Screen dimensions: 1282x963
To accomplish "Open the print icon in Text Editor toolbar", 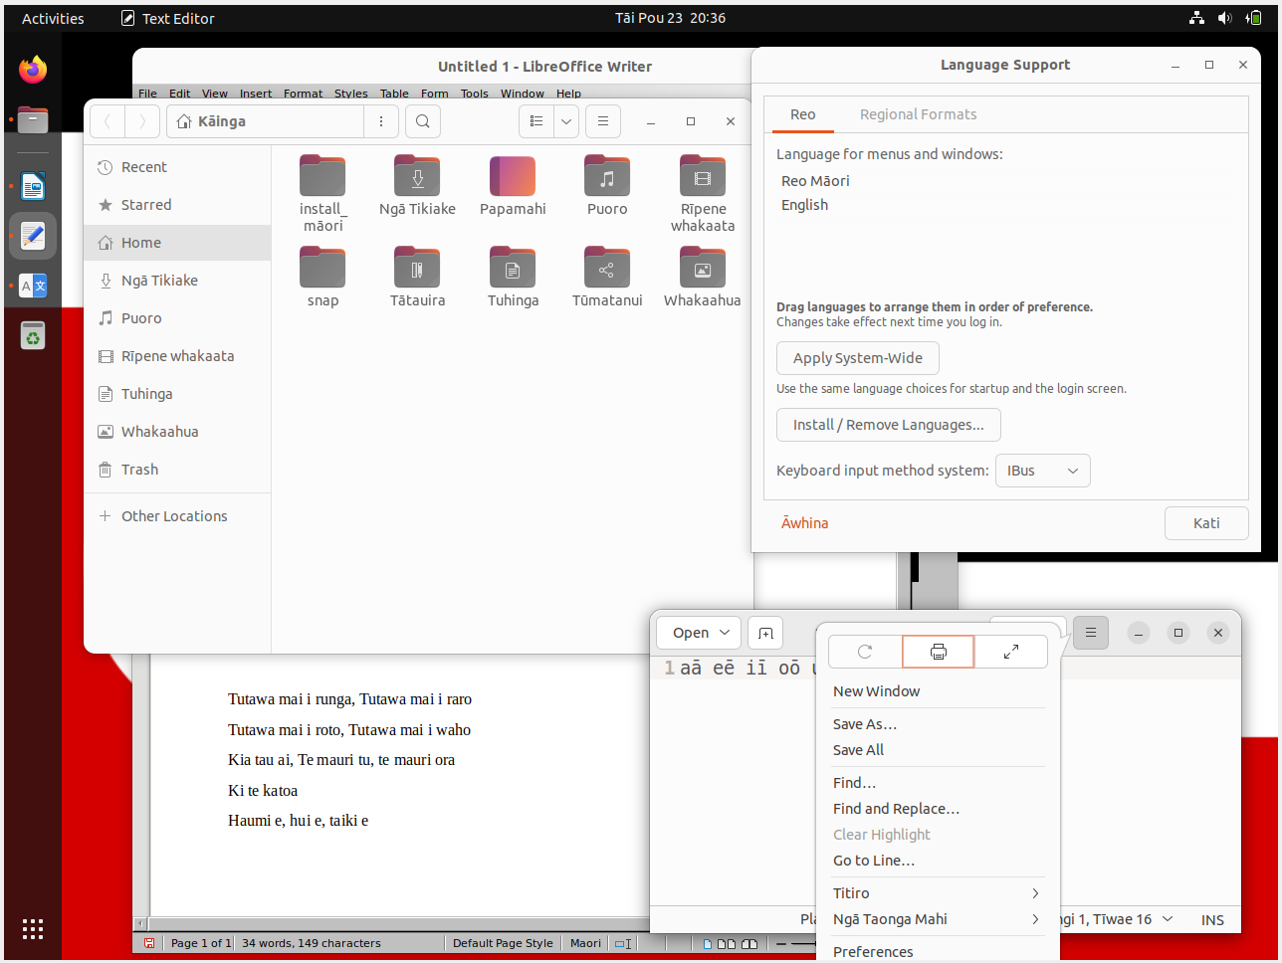I will click(938, 652).
